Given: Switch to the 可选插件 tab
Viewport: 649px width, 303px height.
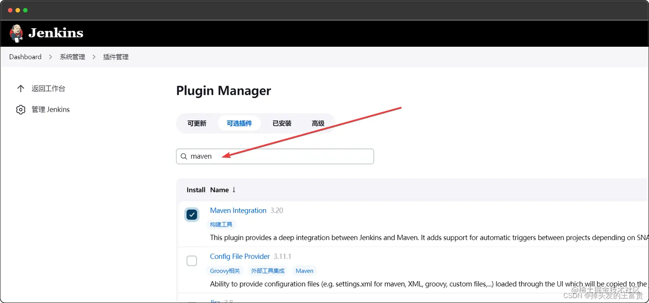Looking at the screenshot, I should click(239, 123).
